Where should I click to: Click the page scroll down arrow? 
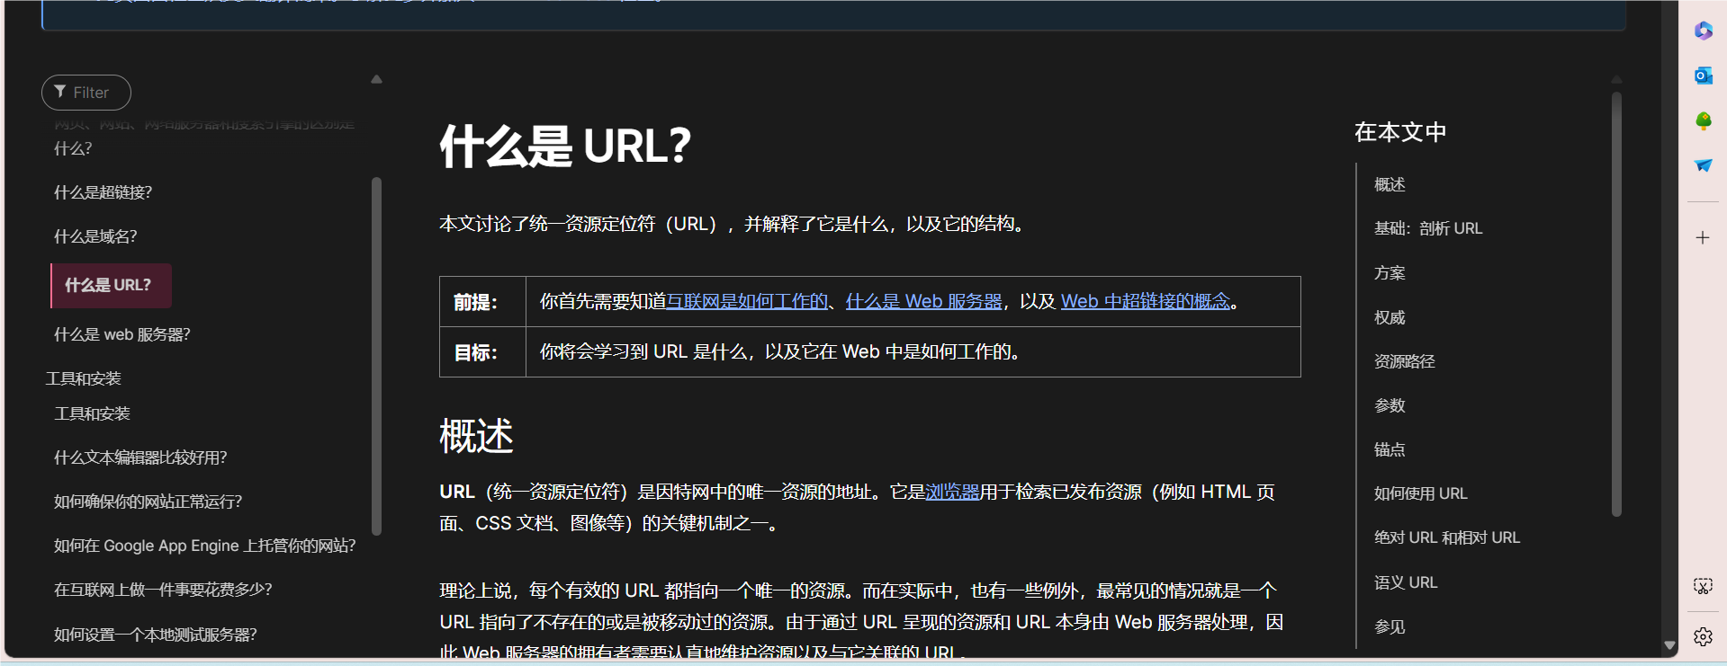tap(1670, 645)
